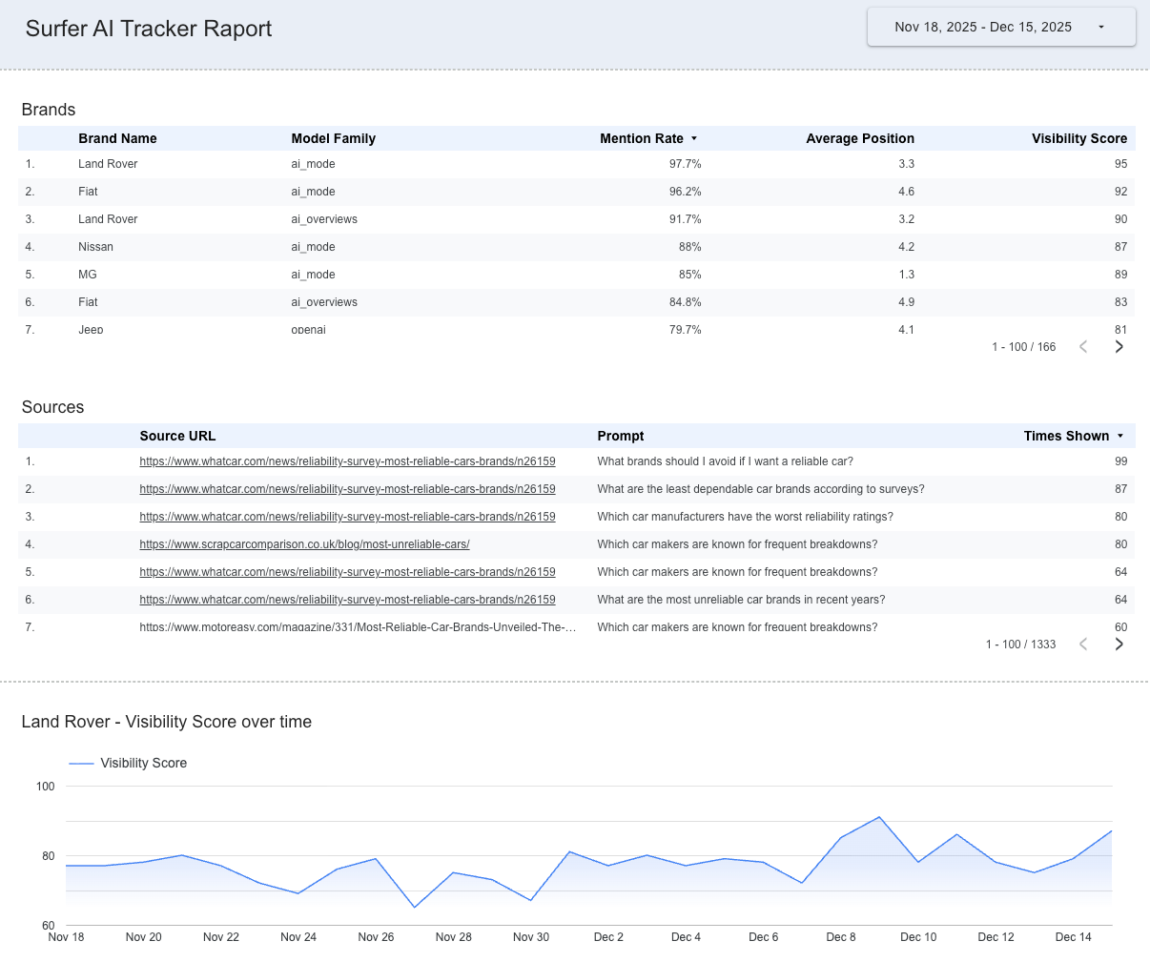Go to next page of Brands table

tap(1119, 347)
